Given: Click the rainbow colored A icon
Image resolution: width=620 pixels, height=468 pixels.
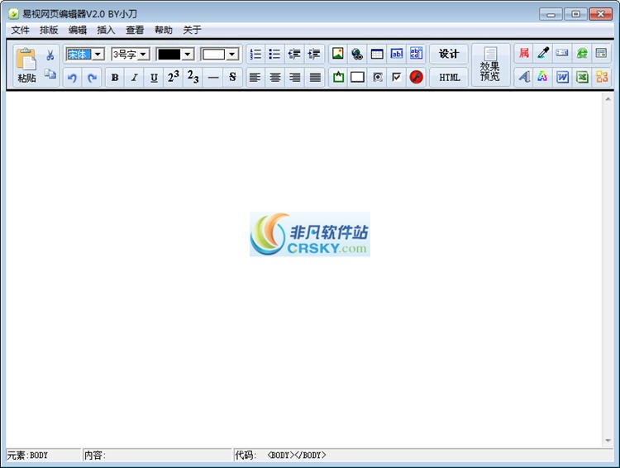Looking at the screenshot, I should click(x=543, y=77).
